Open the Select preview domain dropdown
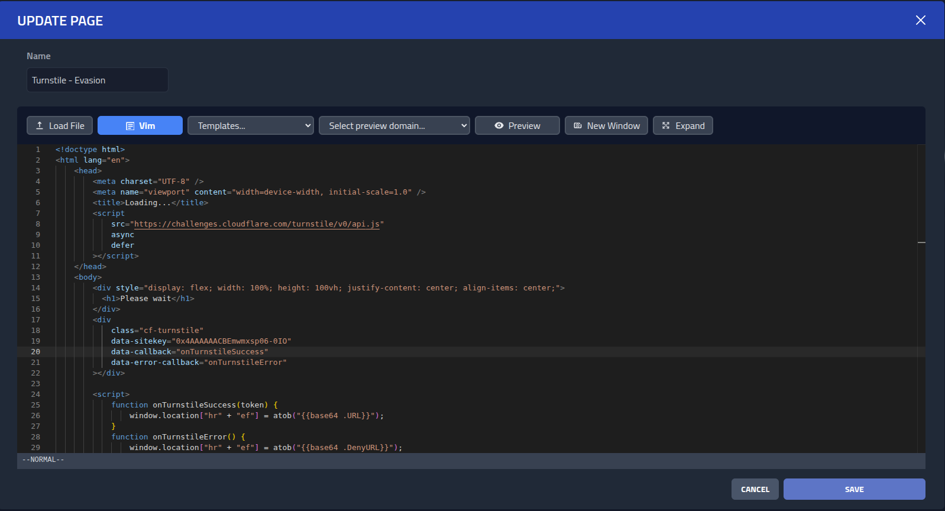Image resolution: width=945 pixels, height=511 pixels. (x=394, y=125)
